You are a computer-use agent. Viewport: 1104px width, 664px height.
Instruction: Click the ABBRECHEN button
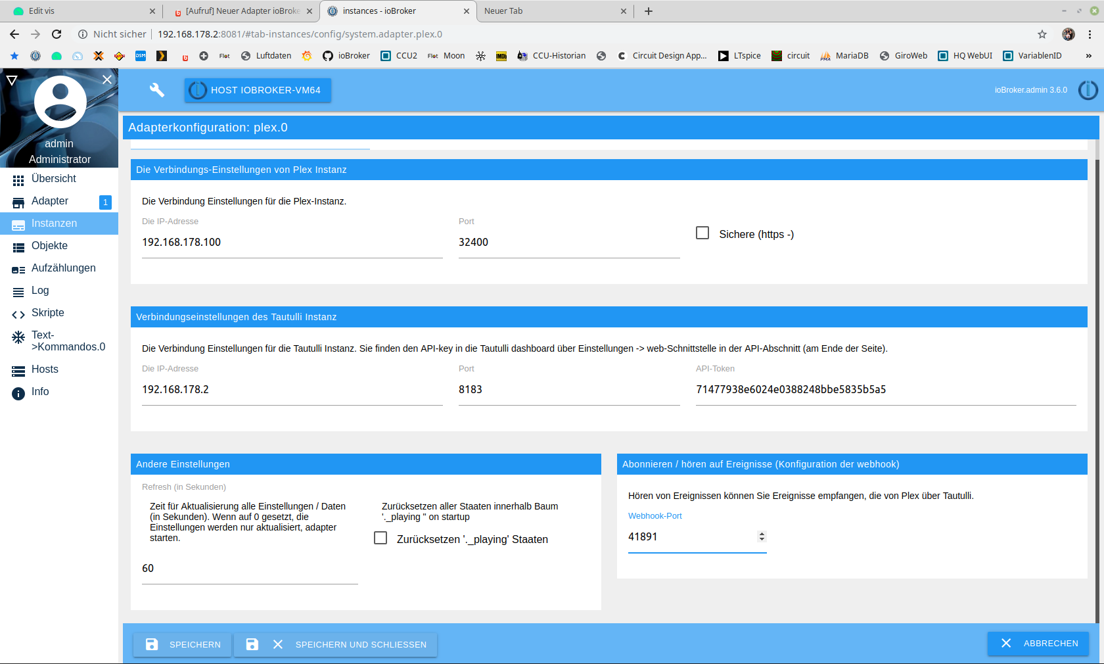1038,644
